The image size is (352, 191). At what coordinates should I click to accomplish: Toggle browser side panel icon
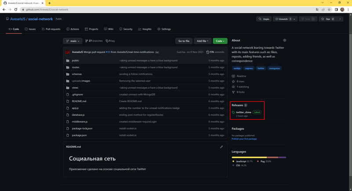coord(336,9)
